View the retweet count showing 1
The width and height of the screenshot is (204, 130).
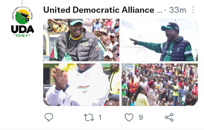click(100, 117)
